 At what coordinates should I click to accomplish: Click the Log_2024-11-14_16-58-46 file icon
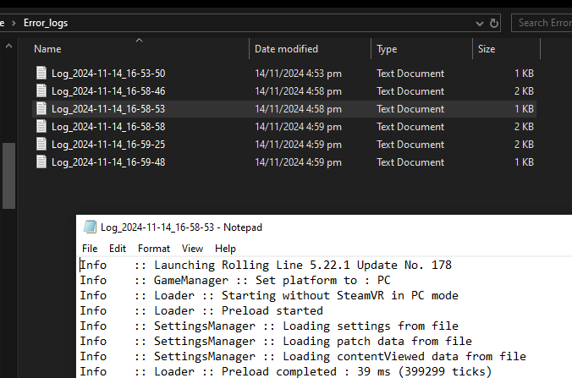click(x=41, y=91)
